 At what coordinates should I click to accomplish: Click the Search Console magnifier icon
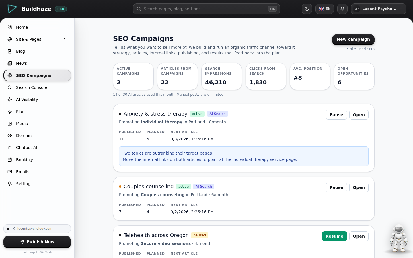point(10,87)
